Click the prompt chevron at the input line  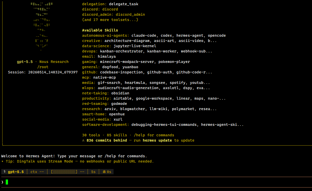coord(2,182)
